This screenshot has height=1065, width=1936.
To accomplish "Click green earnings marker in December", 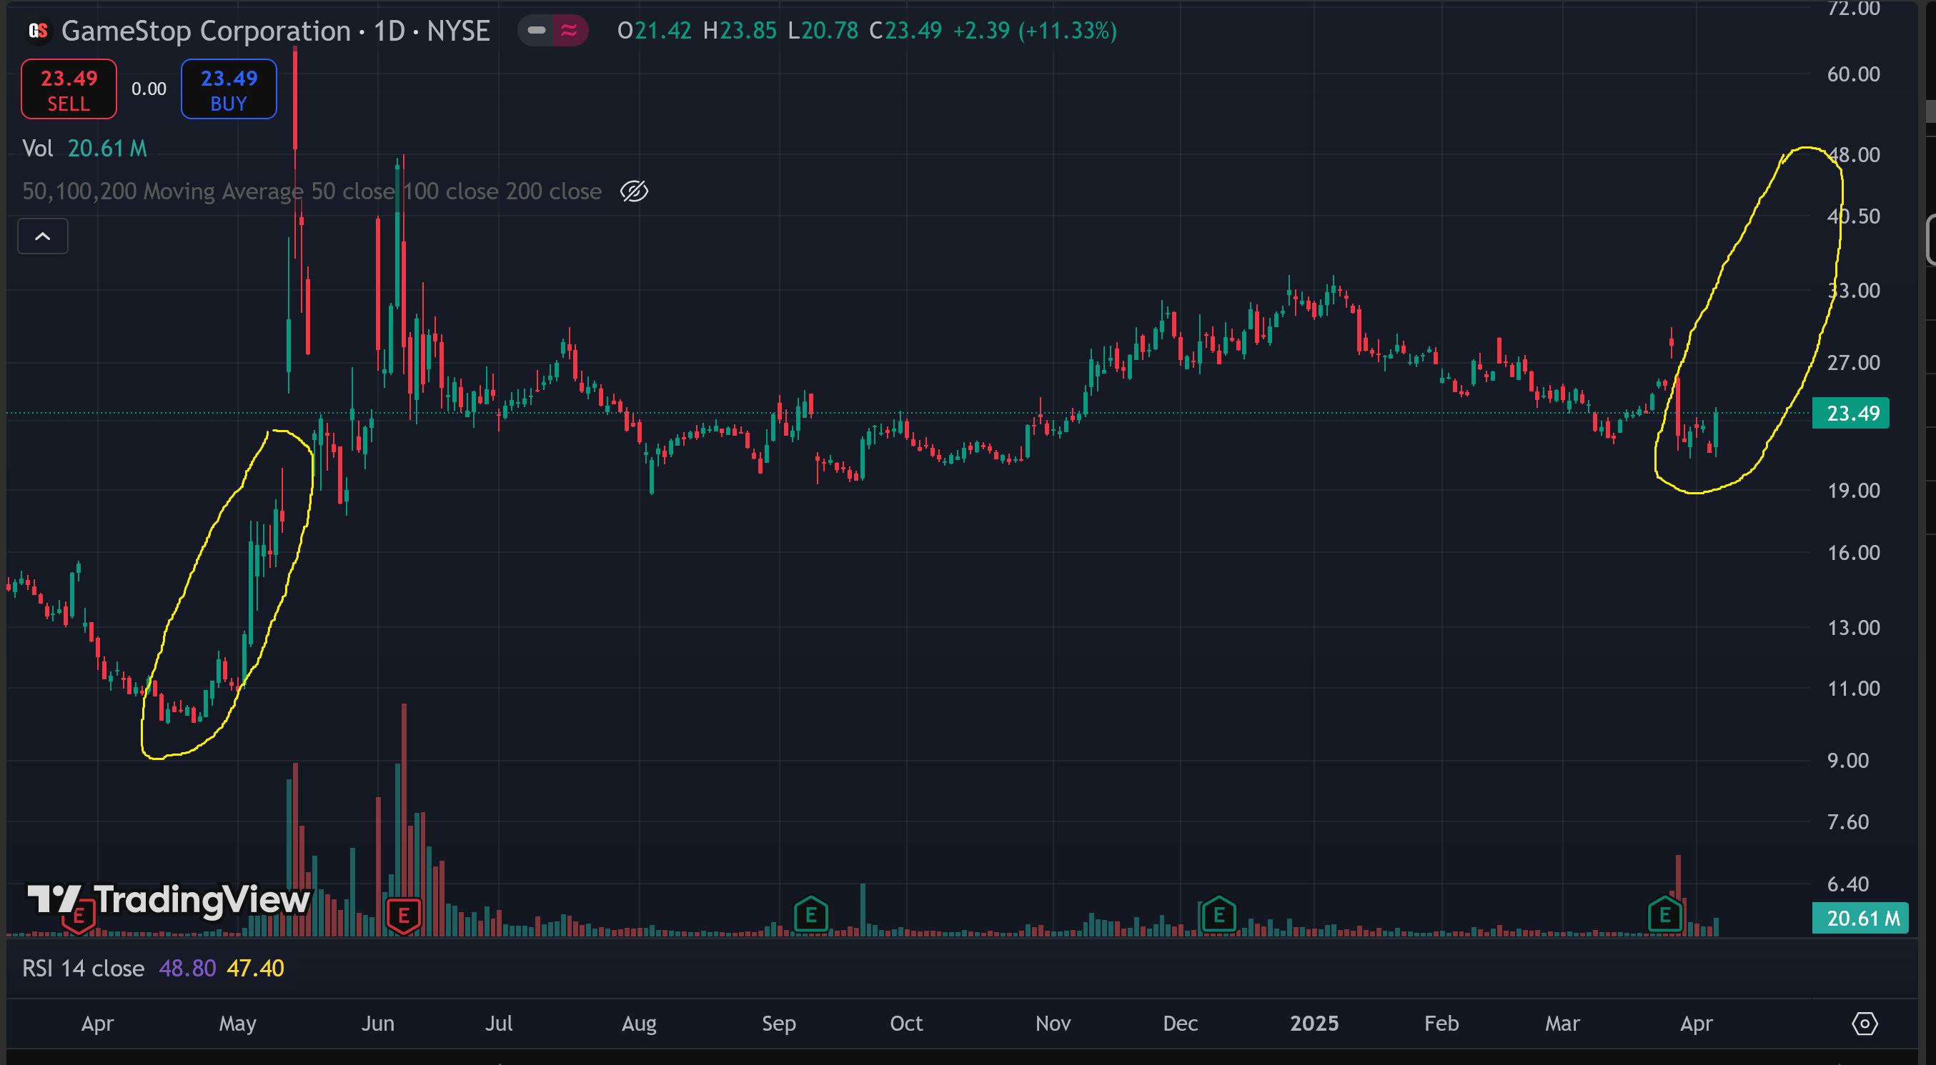I will coord(1218,916).
